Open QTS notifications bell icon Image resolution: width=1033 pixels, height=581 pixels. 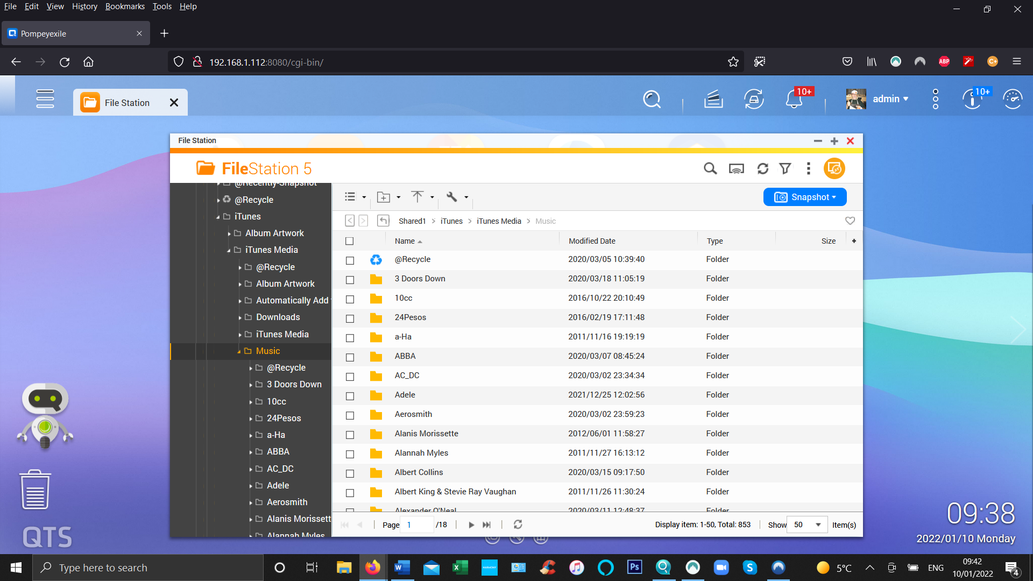tap(794, 100)
